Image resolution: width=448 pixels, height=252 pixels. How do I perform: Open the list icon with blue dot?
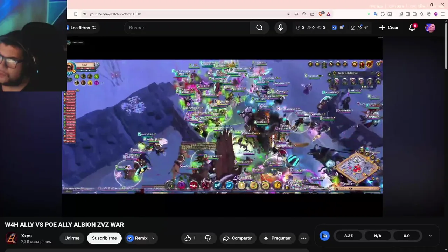click(x=342, y=28)
